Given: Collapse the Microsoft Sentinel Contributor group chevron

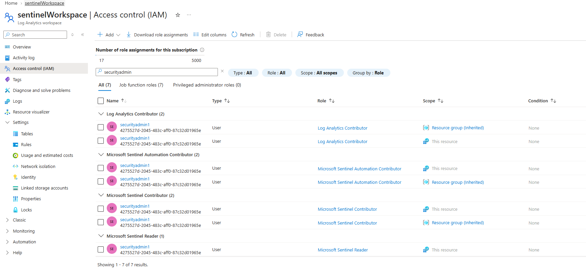Looking at the screenshot, I should pos(101,195).
